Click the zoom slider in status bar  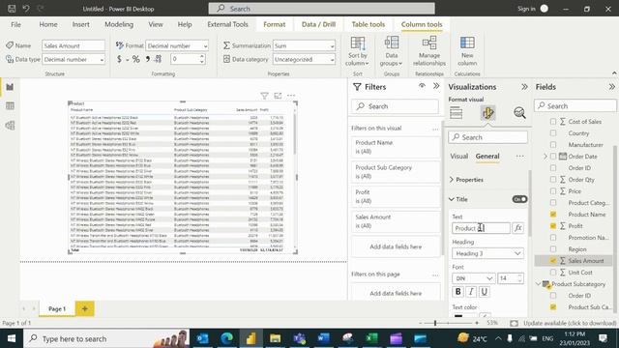pyautogui.click(x=435, y=323)
